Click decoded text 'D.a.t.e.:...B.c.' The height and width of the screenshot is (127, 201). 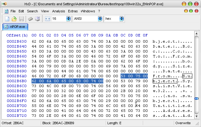[x=172, y=46]
